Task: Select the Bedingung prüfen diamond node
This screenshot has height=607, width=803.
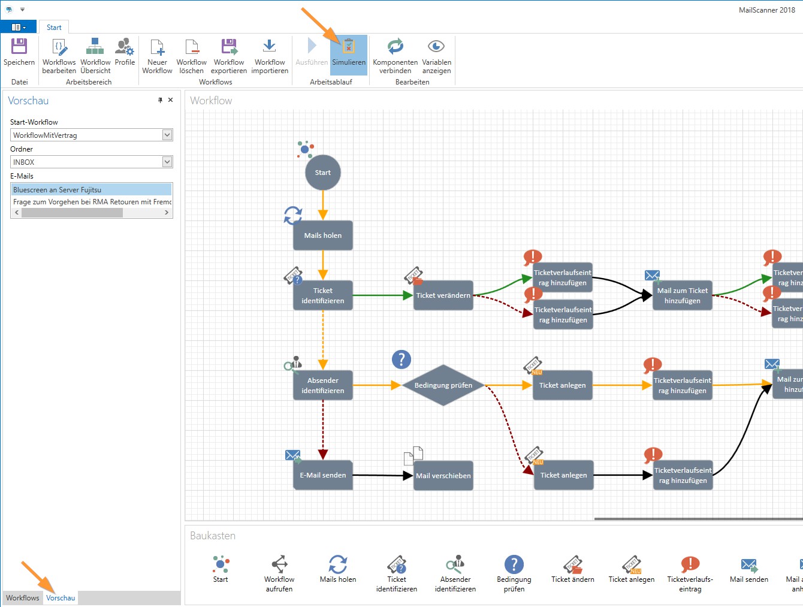Action: tap(443, 385)
